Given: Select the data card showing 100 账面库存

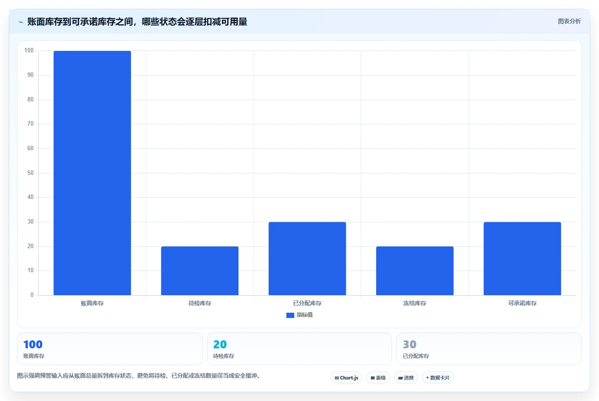Looking at the screenshot, I should tap(110, 349).
